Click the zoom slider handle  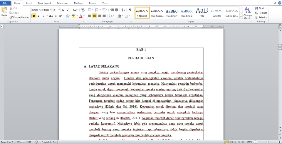268,142
